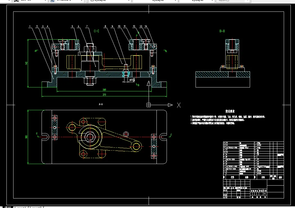Select the 143 height dimension text
Image resolution: width=295 pixels, height=208 pixels.
(x=26, y=63)
